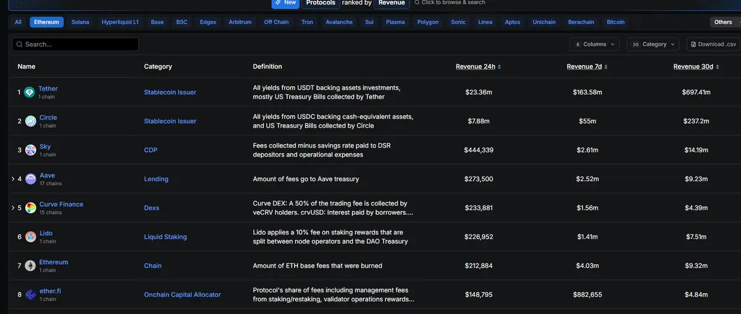741x314 pixels.
Task: Click the Curve Finance logo icon
Action: pos(31,209)
